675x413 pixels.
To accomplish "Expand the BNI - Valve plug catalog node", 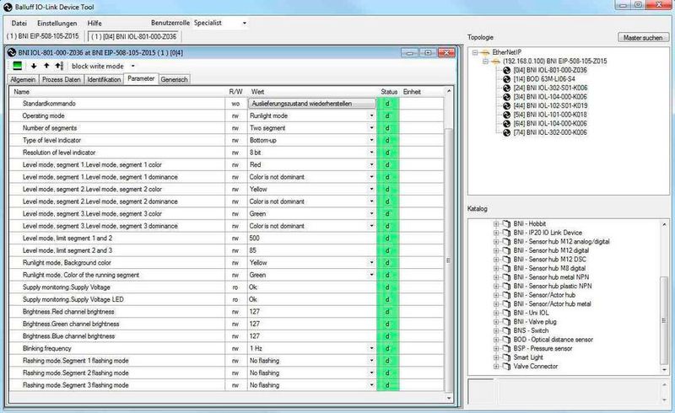I will click(496, 322).
